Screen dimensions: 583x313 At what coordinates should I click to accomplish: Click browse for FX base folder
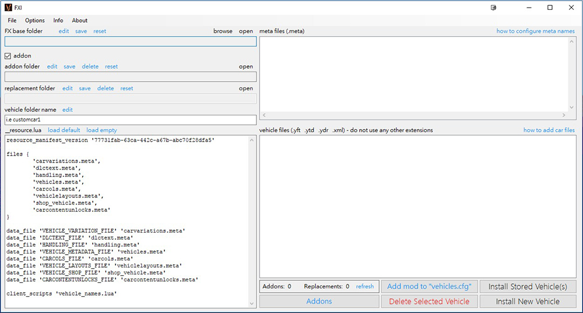tap(223, 31)
